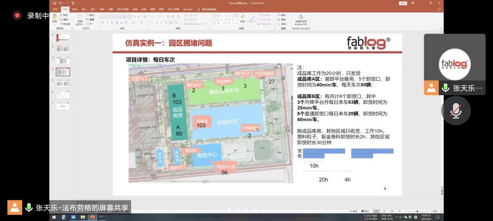Switch to the Acrobat ribbon tab

(188, 9)
